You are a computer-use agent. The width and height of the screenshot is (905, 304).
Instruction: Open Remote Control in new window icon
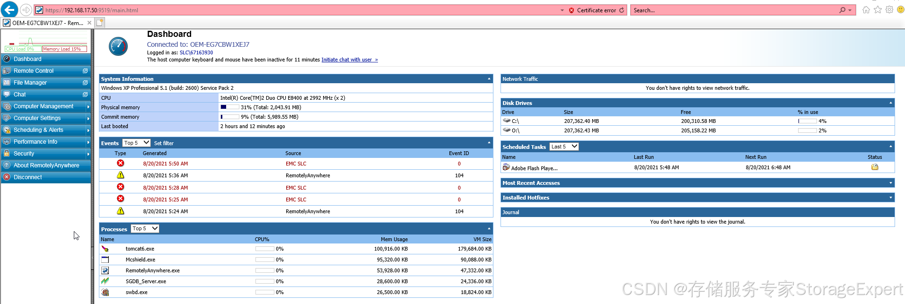(x=85, y=71)
